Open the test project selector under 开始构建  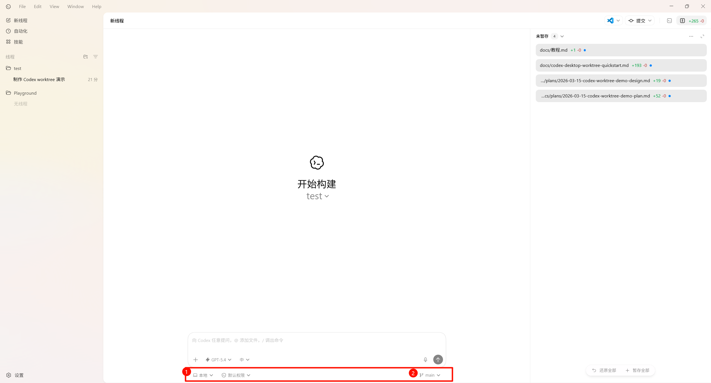(317, 196)
